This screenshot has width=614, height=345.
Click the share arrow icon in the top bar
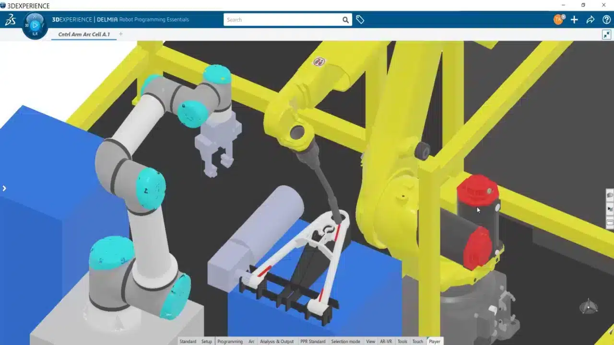pos(590,20)
